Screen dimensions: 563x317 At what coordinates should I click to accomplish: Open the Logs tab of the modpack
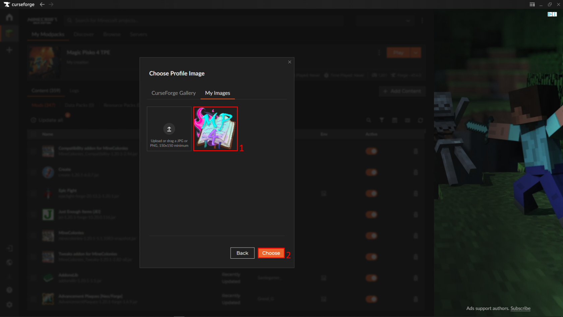click(74, 91)
